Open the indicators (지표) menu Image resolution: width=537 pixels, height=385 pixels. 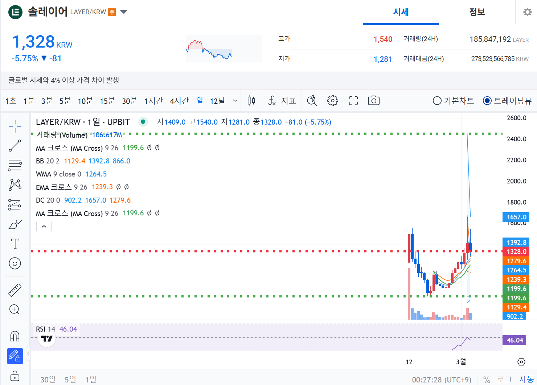click(282, 101)
